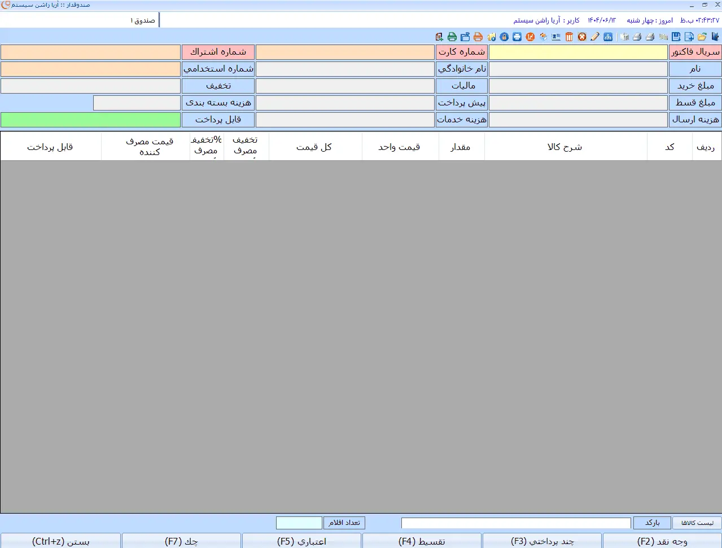Screen dimensions: 722x548
Task: Click the open folder icon in toolbar
Action: (x=702, y=37)
